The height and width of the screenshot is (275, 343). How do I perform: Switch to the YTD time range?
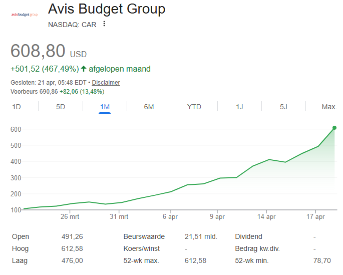194,107
